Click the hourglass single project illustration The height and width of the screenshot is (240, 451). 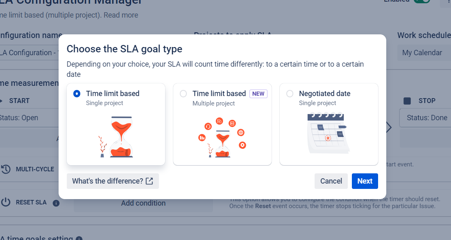click(x=116, y=137)
